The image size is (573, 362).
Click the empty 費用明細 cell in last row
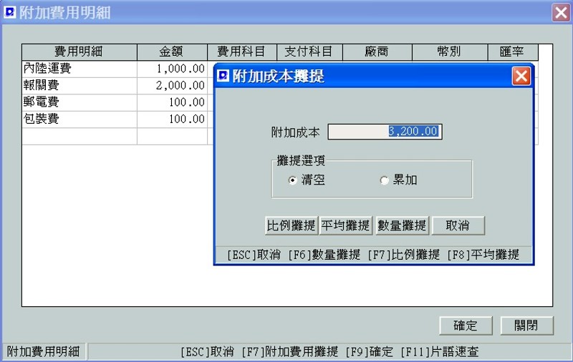(80, 136)
